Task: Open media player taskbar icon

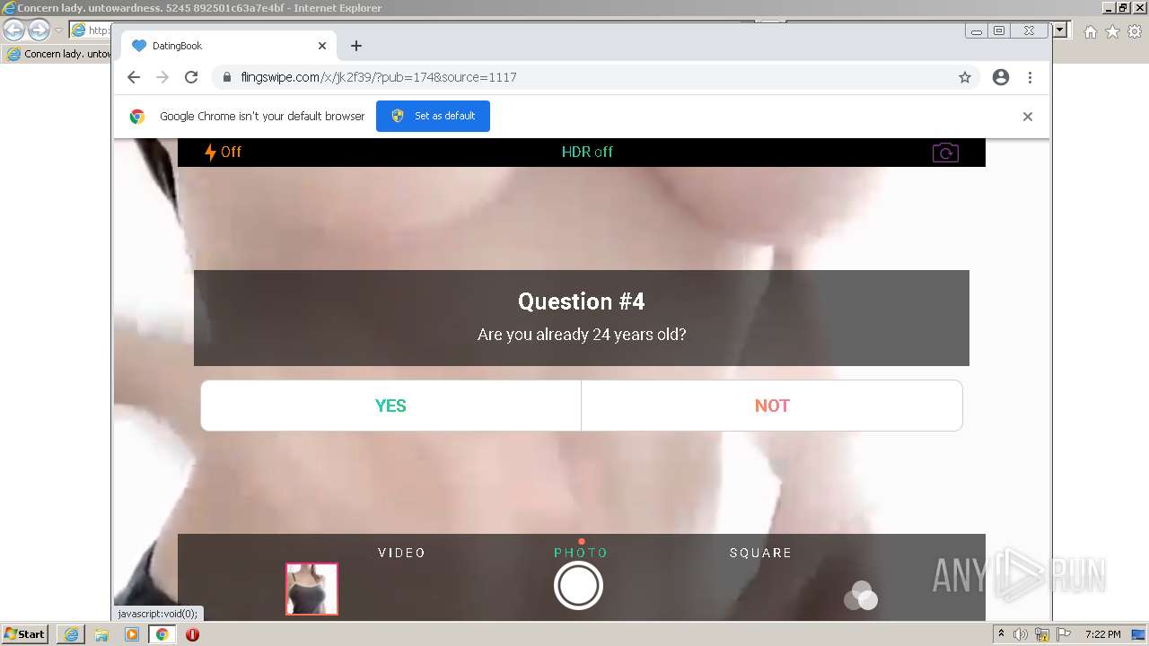Action: point(132,634)
